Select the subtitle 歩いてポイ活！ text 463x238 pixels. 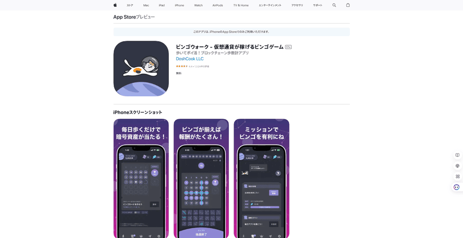pos(212,53)
